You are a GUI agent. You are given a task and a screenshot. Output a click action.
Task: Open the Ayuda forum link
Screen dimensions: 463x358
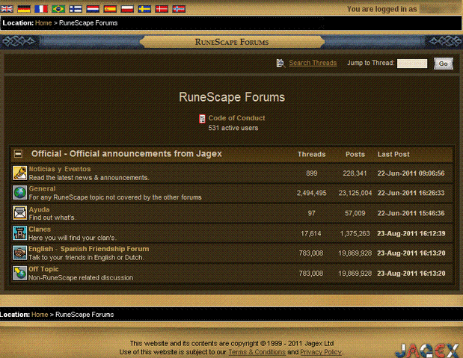tap(39, 209)
